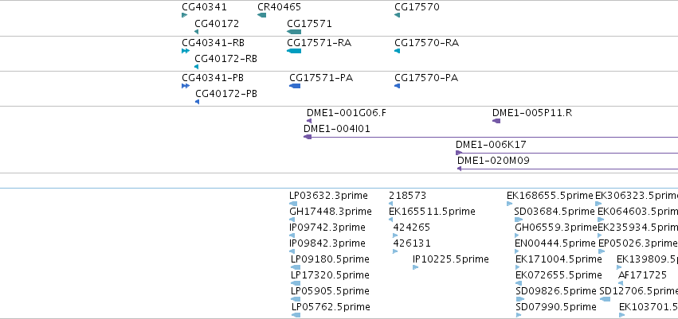Select the CG40172-PB protein arrow
This screenshot has width=678, height=319.
[x=197, y=102]
